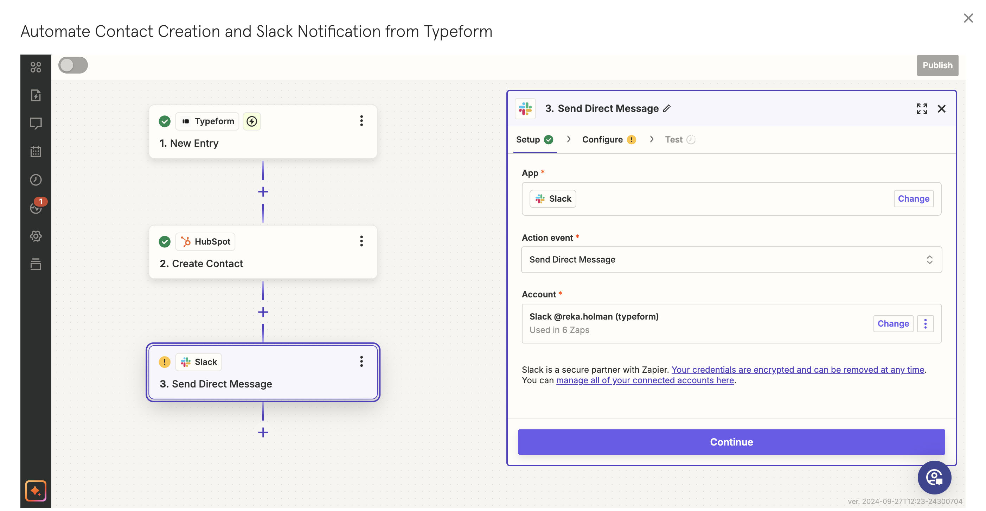This screenshot has width=986, height=511.
Task: Click the Slack logo in panel header
Action: click(x=525, y=109)
